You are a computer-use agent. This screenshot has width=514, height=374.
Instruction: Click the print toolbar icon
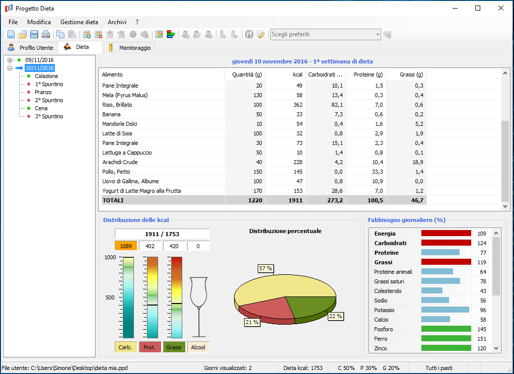coord(46,34)
